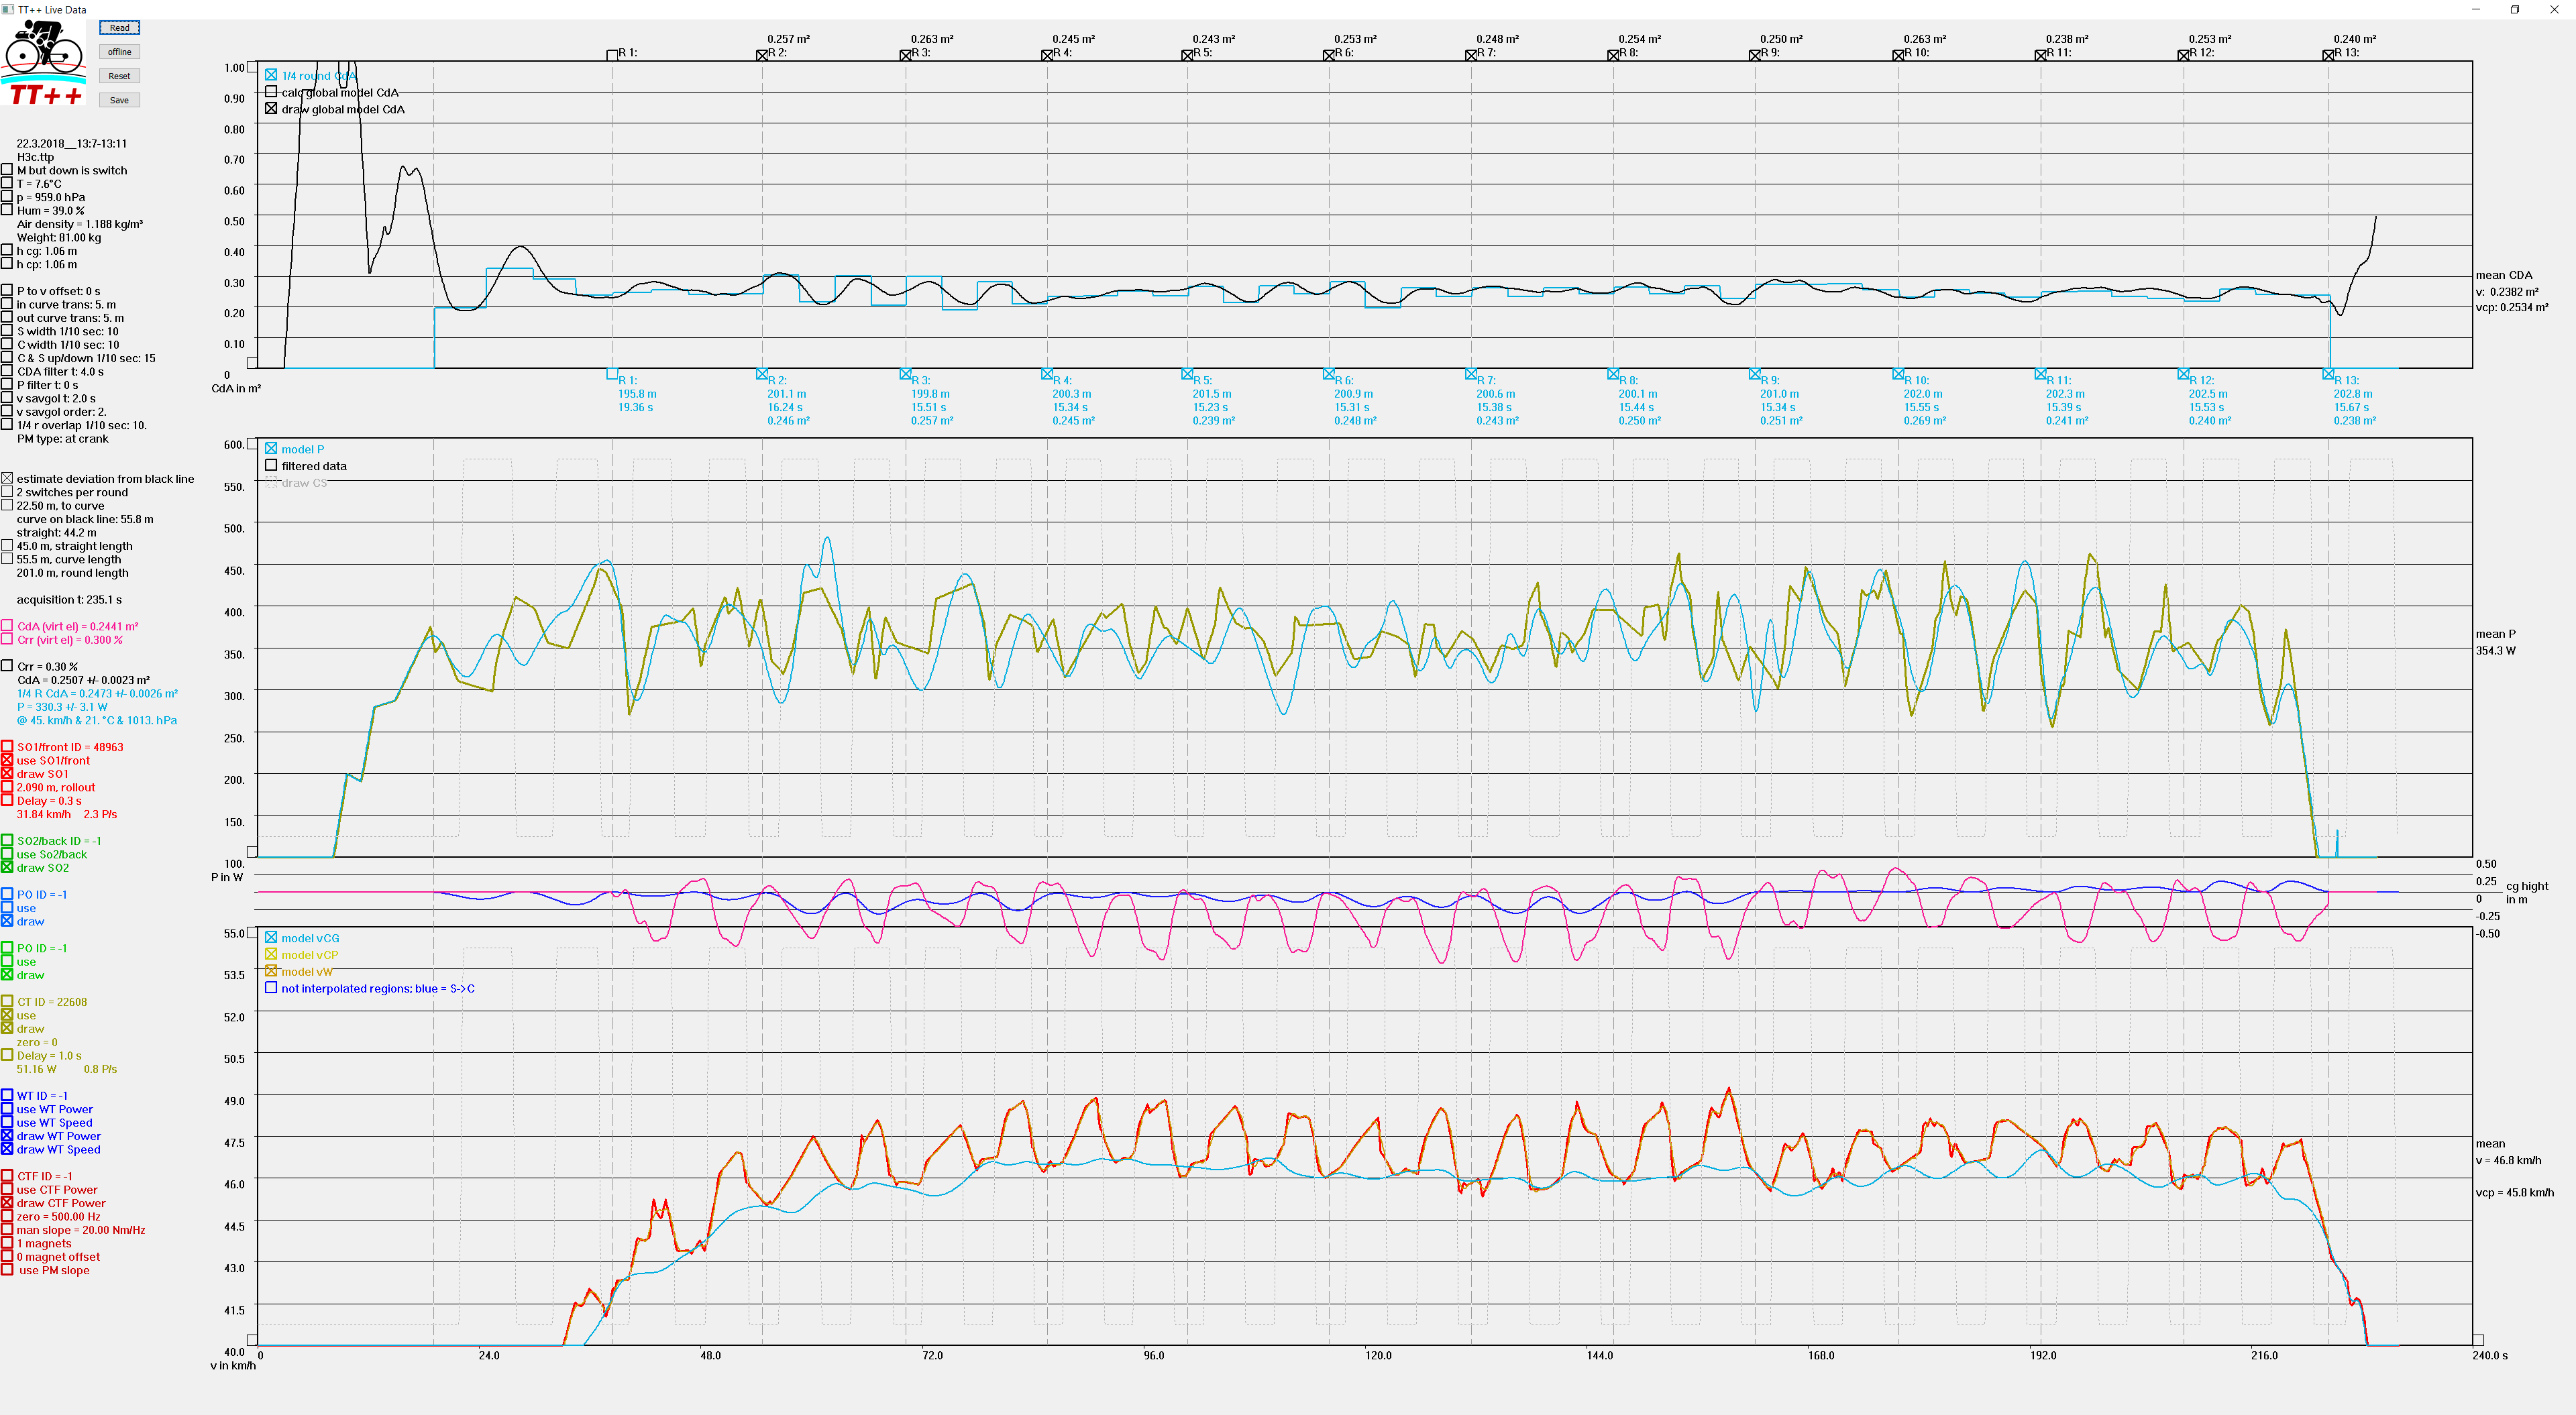The height and width of the screenshot is (1415, 2576).
Task: Toggle the R 2 round marker on top
Action: tap(762, 55)
